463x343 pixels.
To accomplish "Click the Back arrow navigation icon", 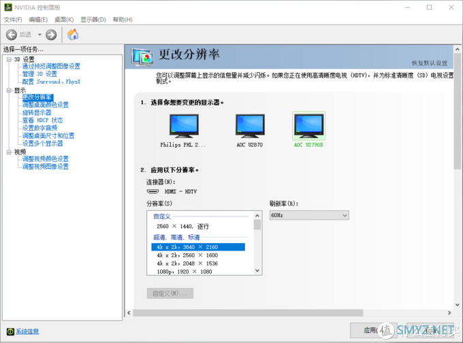I will click(12, 35).
